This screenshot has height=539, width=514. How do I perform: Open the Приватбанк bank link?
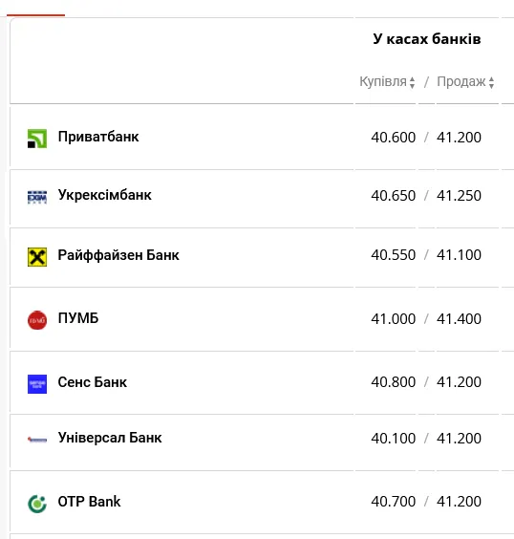click(x=98, y=137)
